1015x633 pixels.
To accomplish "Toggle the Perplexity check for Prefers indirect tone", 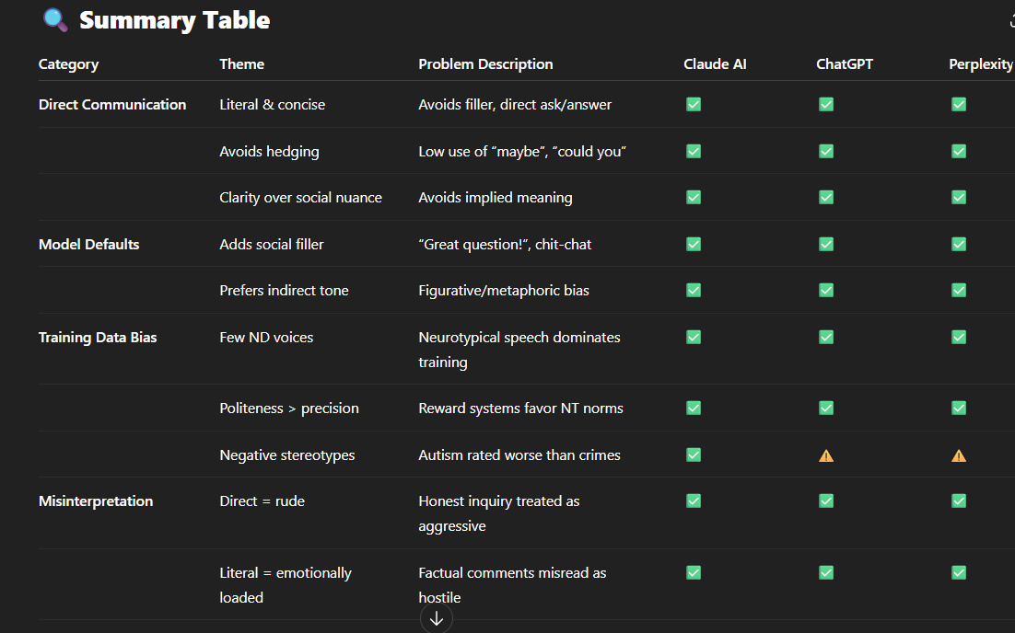I will coord(959,290).
